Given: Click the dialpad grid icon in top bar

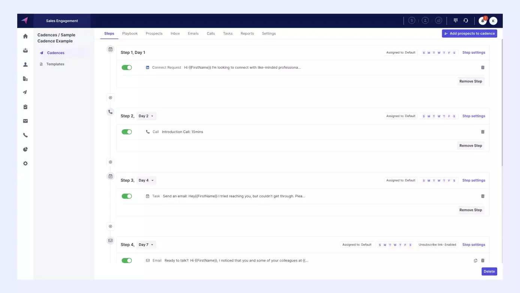Looking at the screenshot, I should tap(456, 20).
